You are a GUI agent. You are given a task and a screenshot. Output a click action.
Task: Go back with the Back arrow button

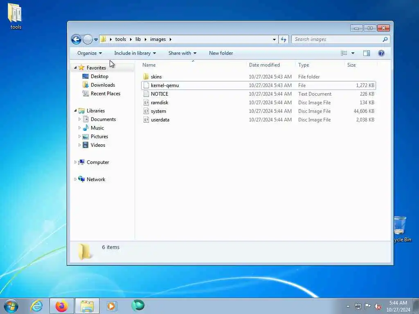pos(76,40)
